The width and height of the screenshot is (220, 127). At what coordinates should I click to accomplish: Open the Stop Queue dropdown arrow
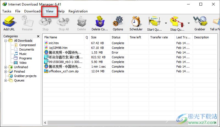click(x=189, y=23)
